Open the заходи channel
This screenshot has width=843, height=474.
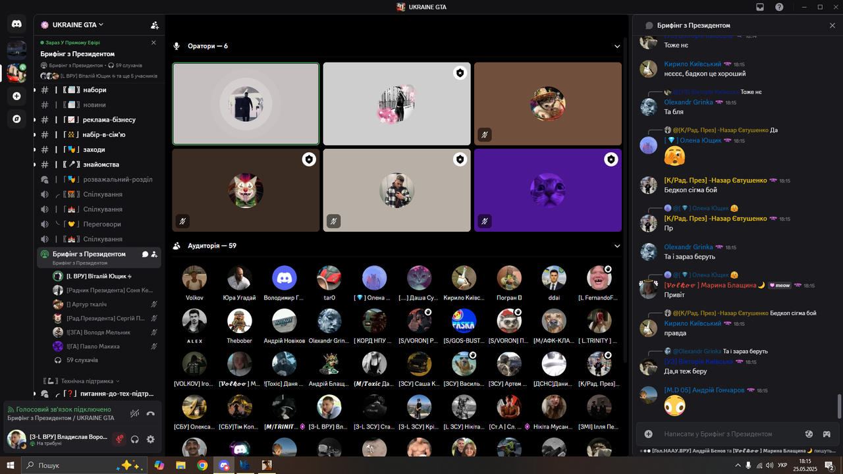(x=99, y=149)
